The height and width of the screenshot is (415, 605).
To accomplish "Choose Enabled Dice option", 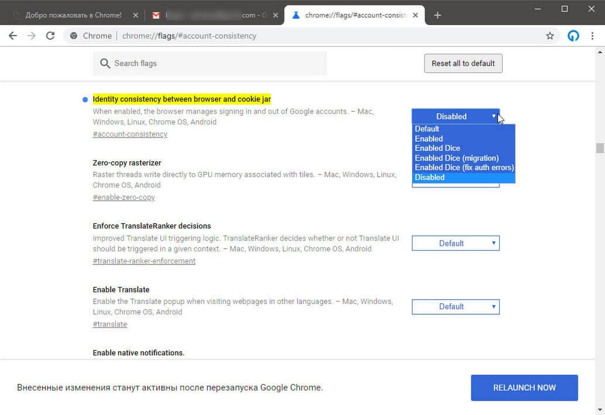I will coord(463,148).
